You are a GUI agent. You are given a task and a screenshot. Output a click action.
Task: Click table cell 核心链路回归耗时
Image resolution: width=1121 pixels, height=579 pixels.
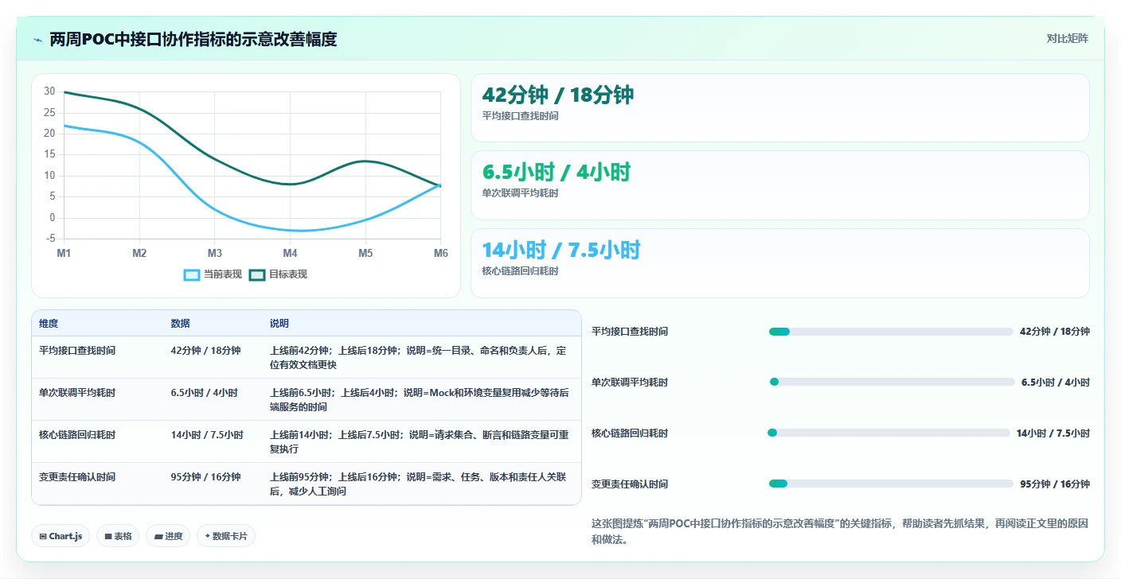point(77,435)
